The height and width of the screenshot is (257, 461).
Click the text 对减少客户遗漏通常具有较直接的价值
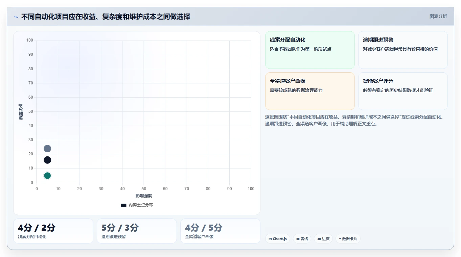(x=400, y=49)
